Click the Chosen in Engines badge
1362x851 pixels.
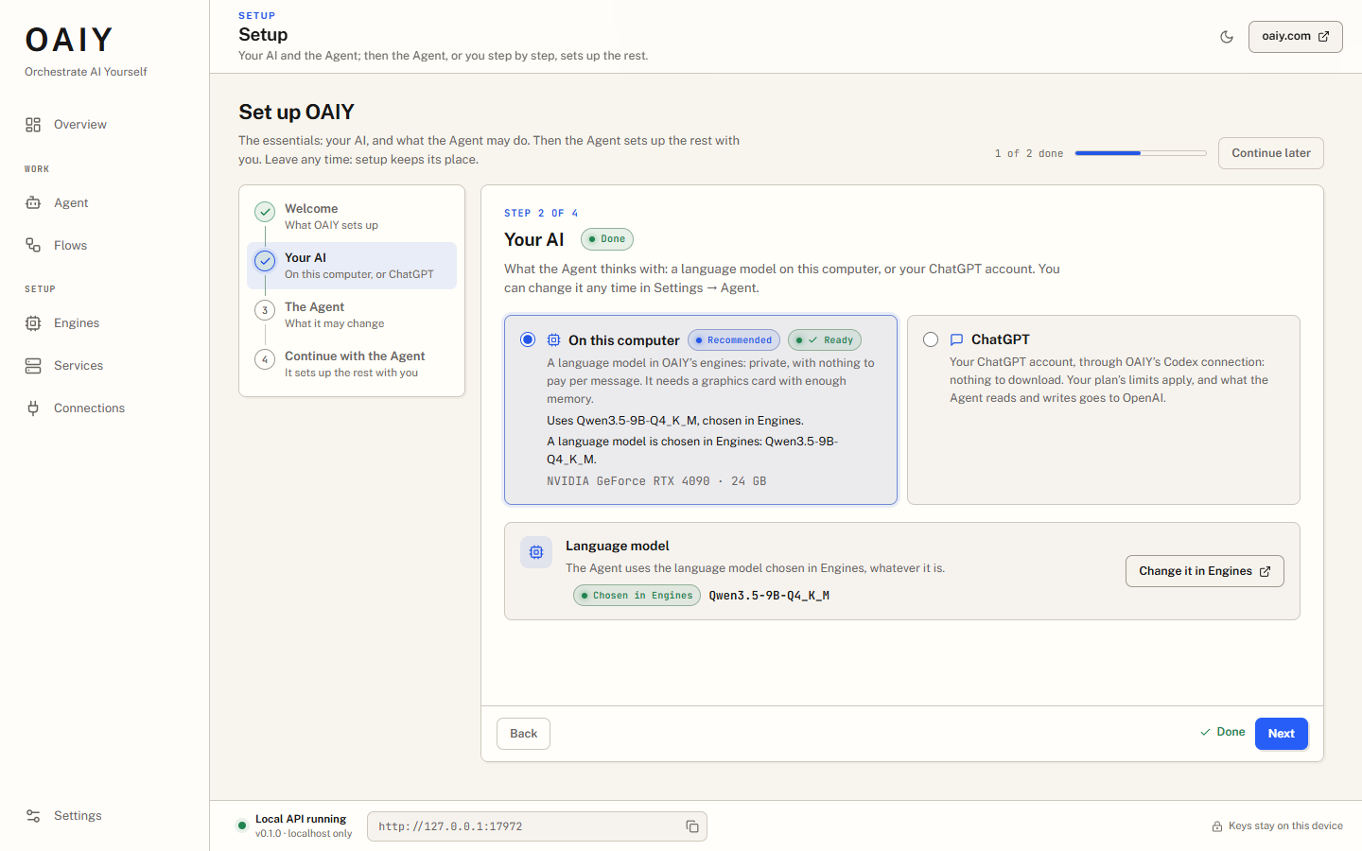click(x=637, y=596)
